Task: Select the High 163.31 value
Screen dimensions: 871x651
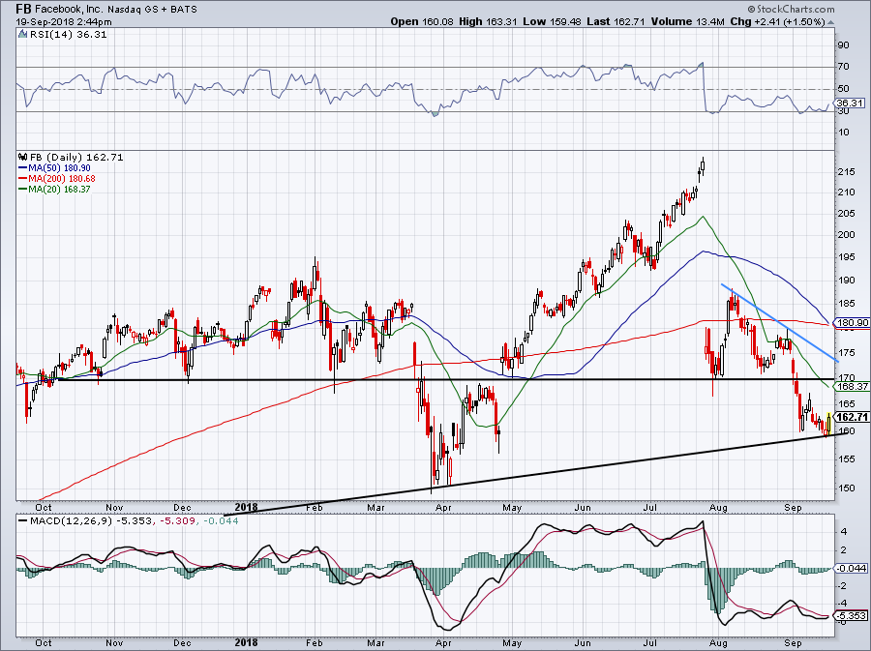Action: coord(488,22)
